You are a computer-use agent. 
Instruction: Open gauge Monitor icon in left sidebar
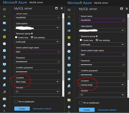point(5,92)
